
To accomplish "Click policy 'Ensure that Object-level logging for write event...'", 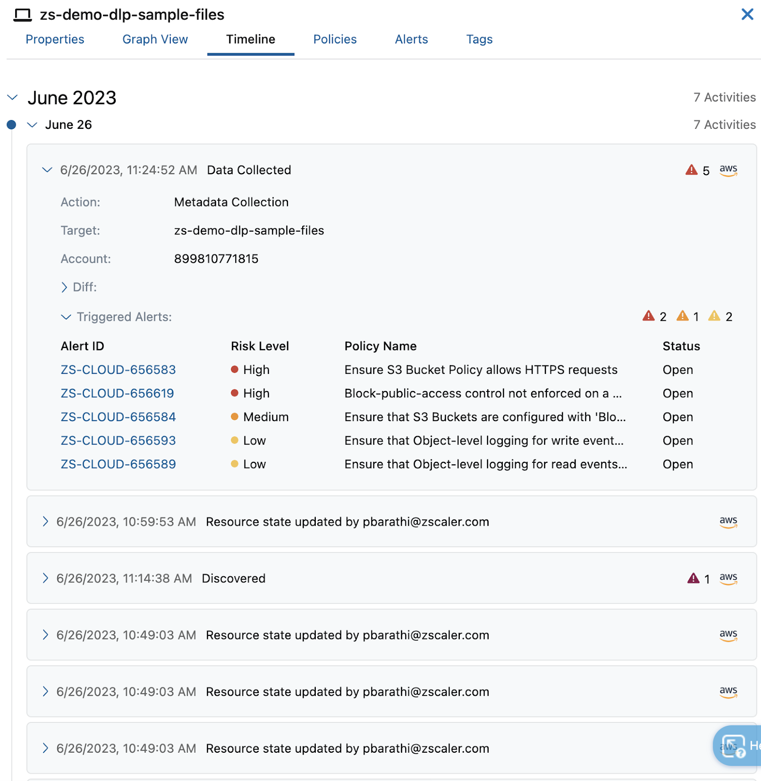I will coord(484,440).
